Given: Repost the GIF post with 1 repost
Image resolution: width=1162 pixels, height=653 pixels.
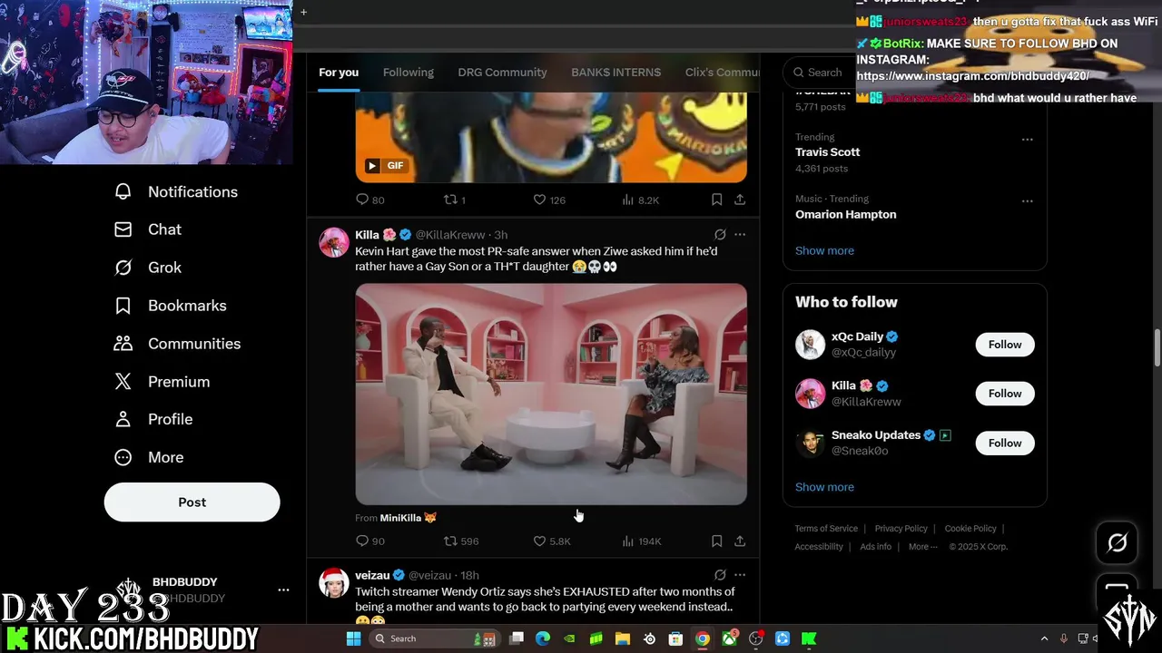Looking at the screenshot, I should [454, 200].
